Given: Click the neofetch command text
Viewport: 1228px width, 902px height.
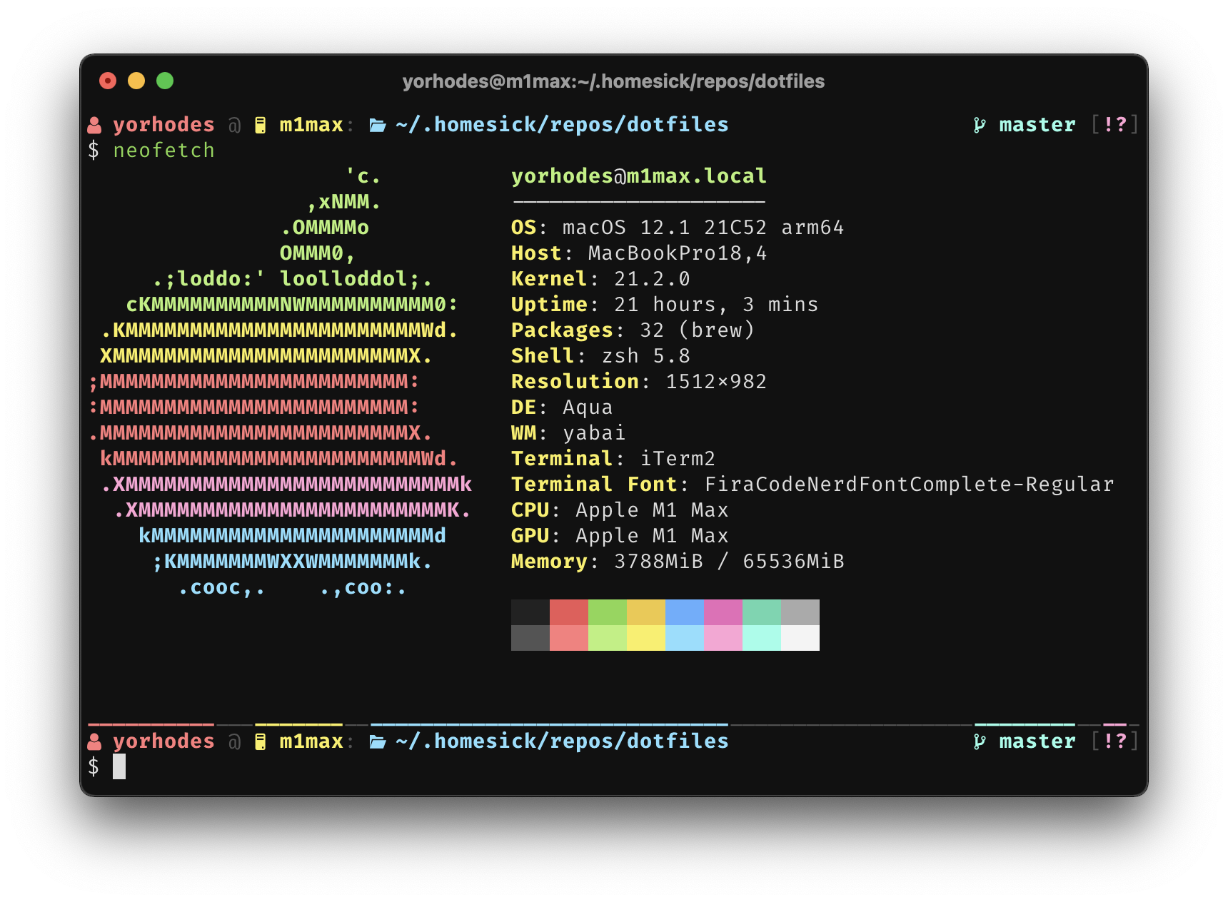Looking at the screenshot, I should coord(164,151).
